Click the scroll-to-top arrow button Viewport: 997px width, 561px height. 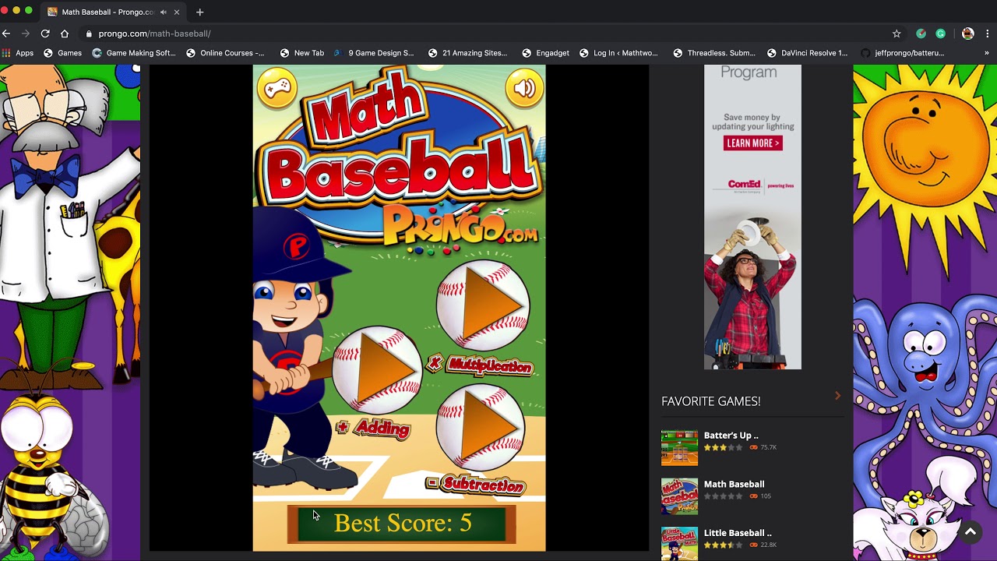970,532
